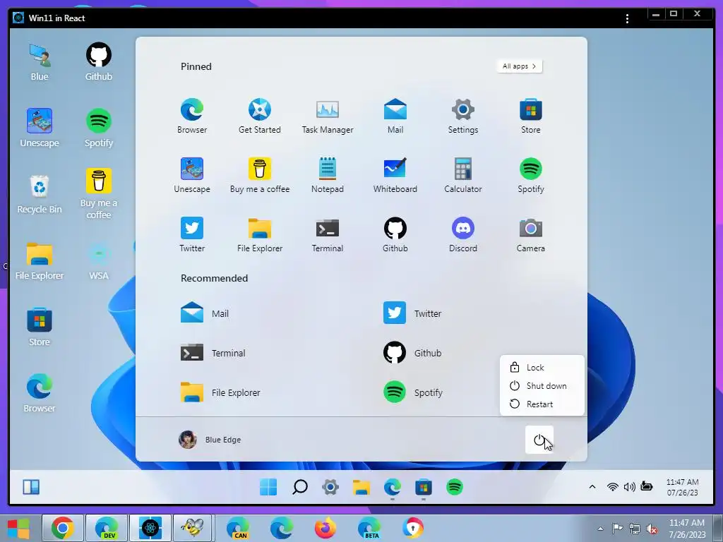Open File Explorer on inner taskbar
This screenshot has width=723, height=542.
point(361,487)
